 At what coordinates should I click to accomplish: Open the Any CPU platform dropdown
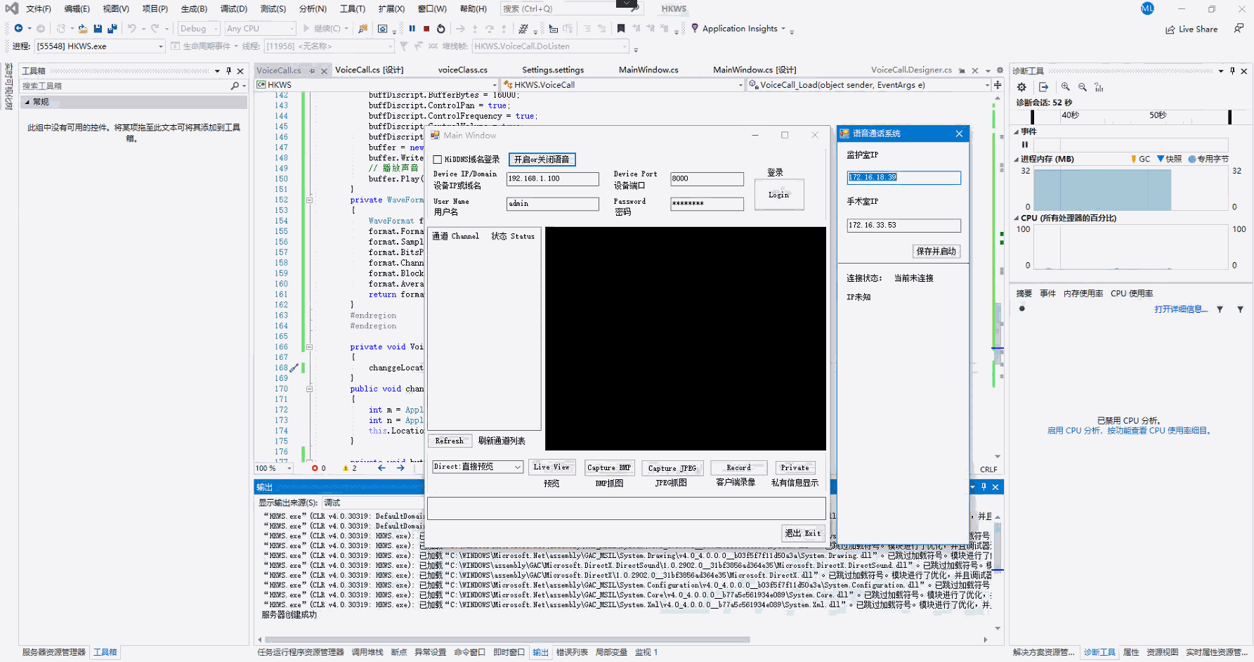point(260,29)
